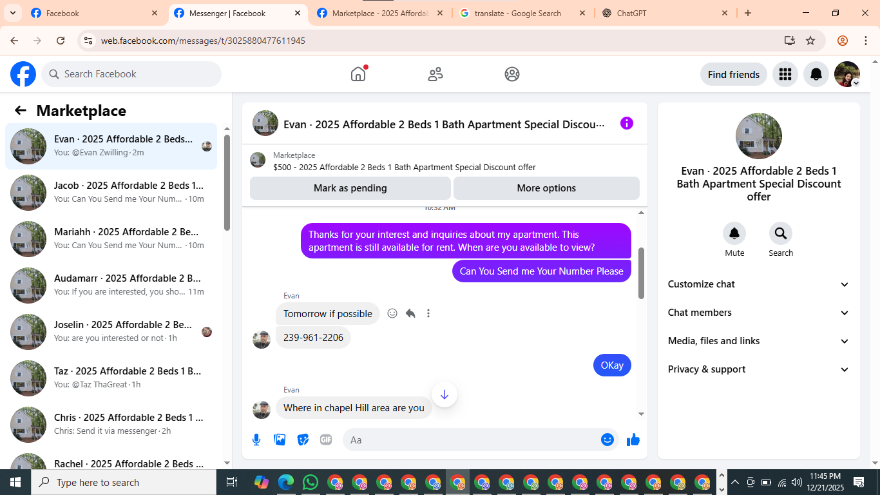This screenshot has height=495, width=880.
Task: Open the Facebook Home icon
Action: point(358,74)
